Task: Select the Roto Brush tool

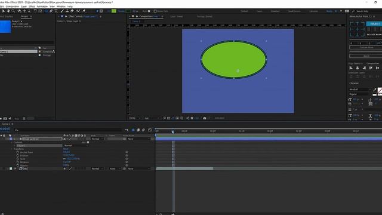Action: [78, 11]
